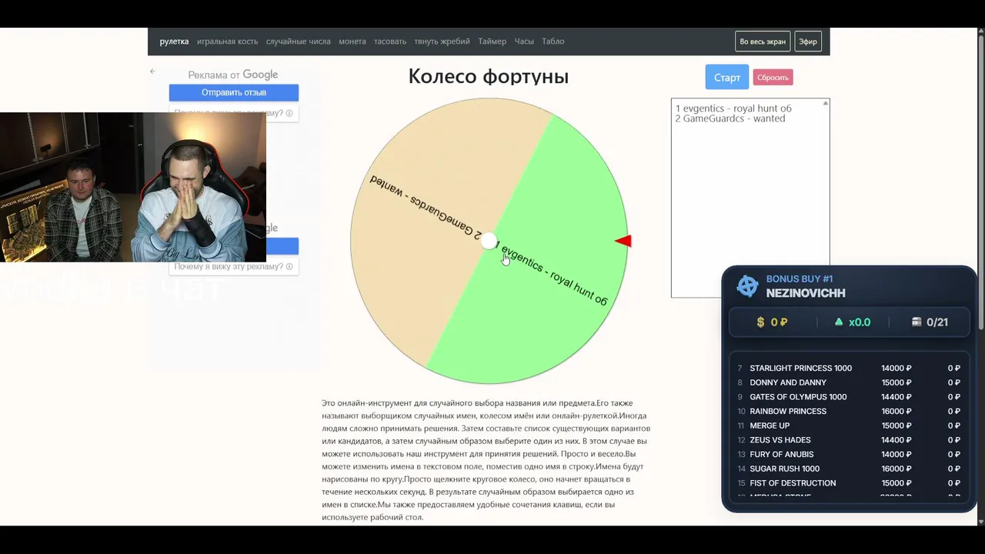Viewport: 985px width, 554px height.
Task: Click the 'BONUS BUY #1' title
Action: [x=800, y=279]
